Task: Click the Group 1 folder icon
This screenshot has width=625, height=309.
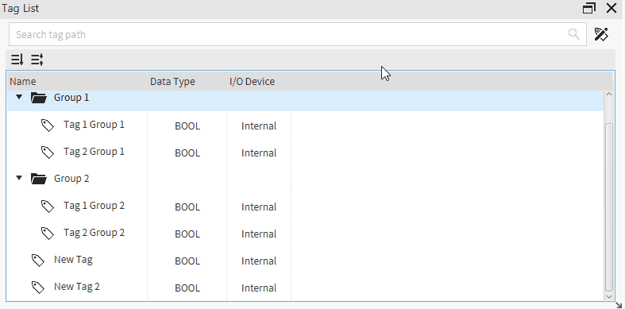Action: click(x=39, y=98)
